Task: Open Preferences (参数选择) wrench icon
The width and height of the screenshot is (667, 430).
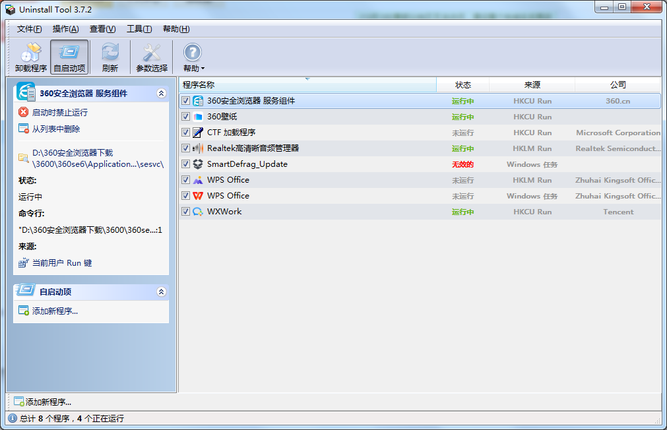Action: tap(152, 53)
